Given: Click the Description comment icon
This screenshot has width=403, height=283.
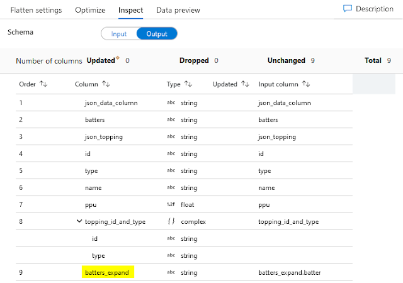Looking at the screenshot, I should point(348,9).
